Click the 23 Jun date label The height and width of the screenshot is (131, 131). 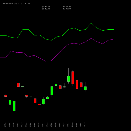coord(68,125)
